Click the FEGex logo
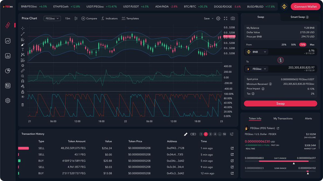The width and height of the screenshot is (323, 181). point(8,6)
